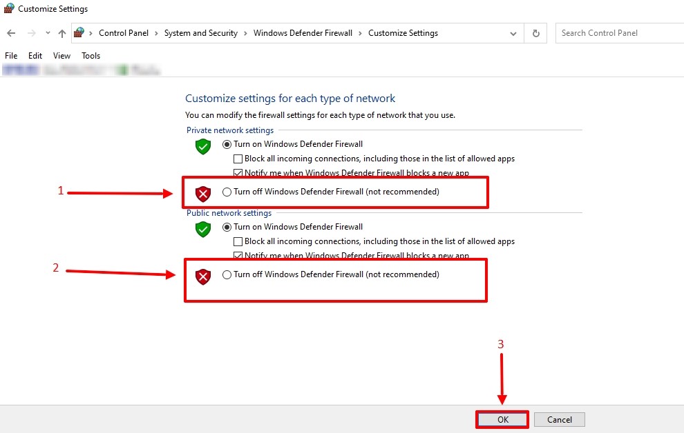Open the File menu

click(x=11, y=56)
